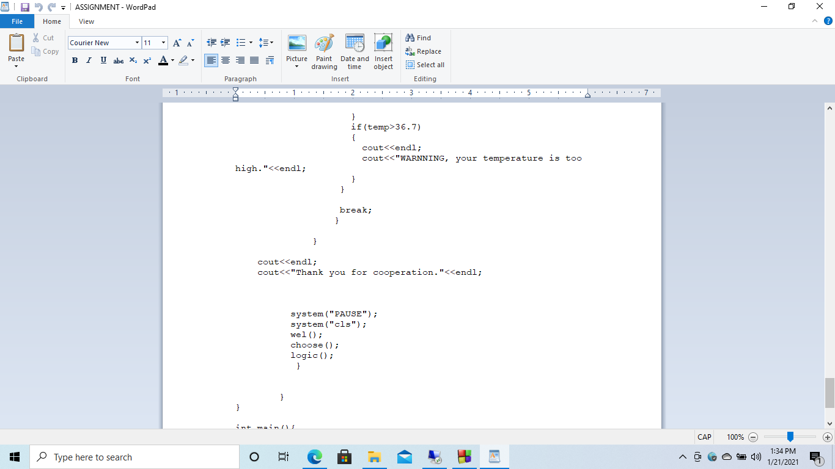Launch Microsoft Edge from the taskbar
The image size is (835, 469).
pos(314,457)
